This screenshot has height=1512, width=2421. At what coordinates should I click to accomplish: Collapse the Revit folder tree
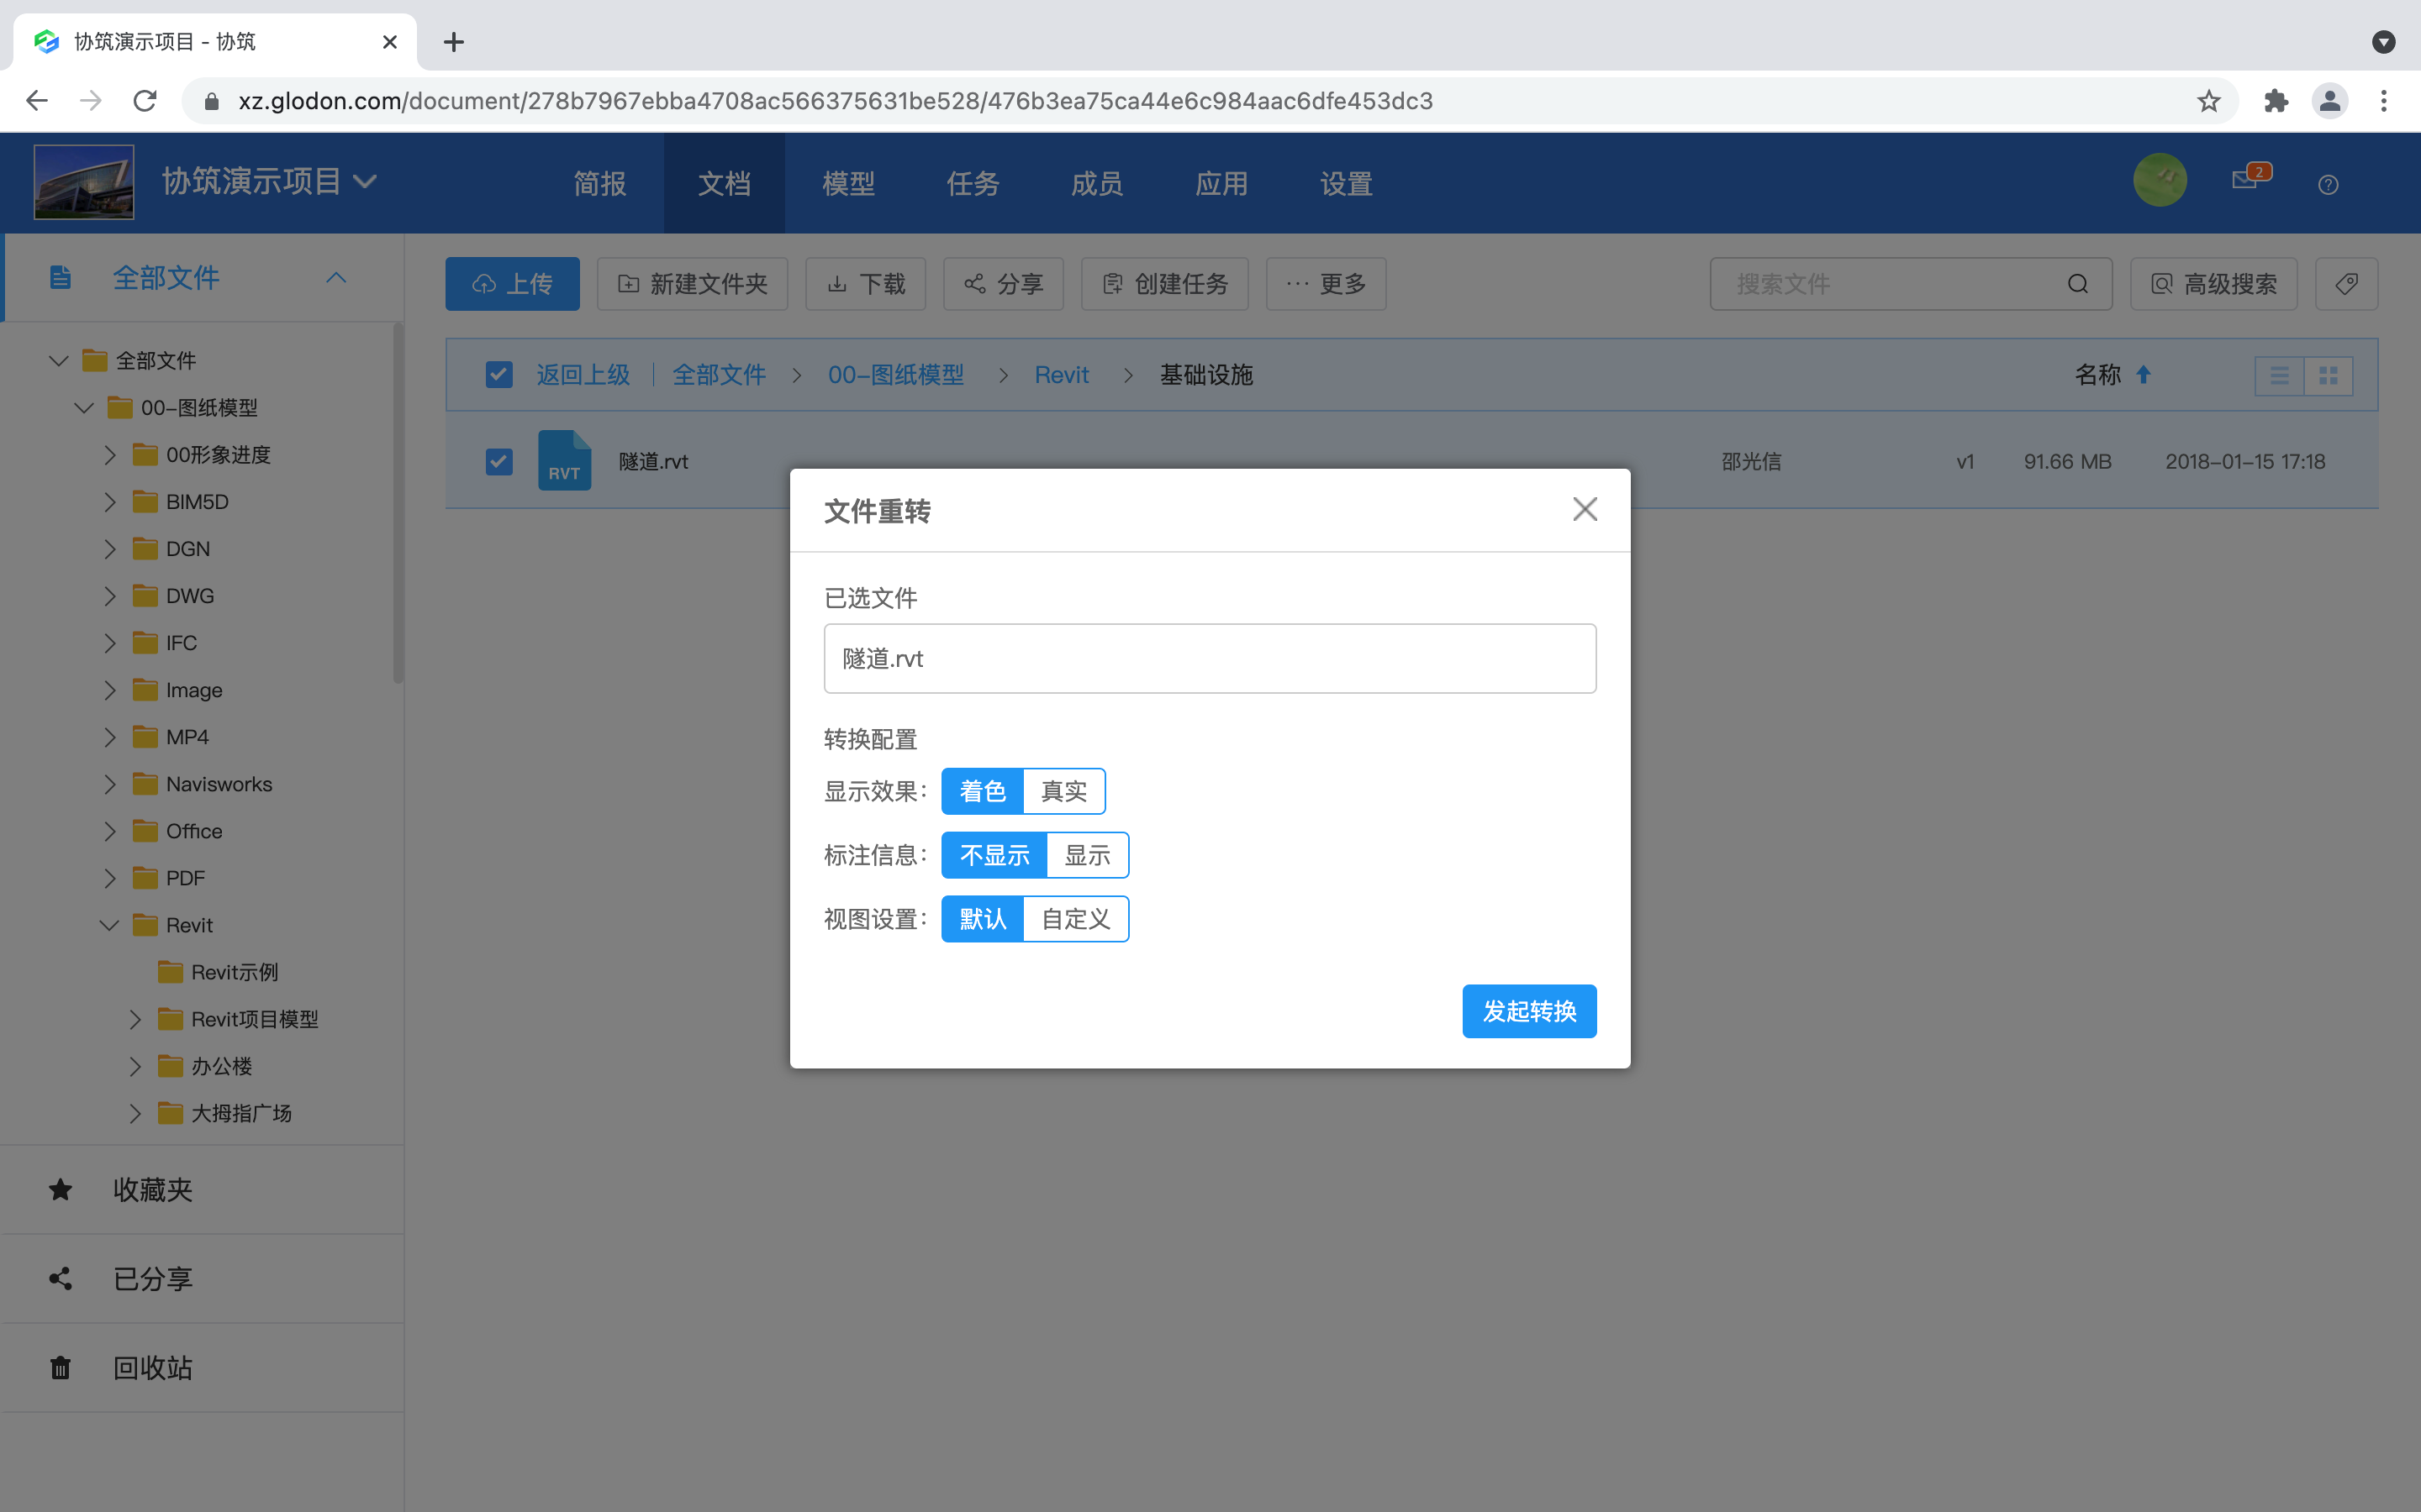tap(109, 924)
